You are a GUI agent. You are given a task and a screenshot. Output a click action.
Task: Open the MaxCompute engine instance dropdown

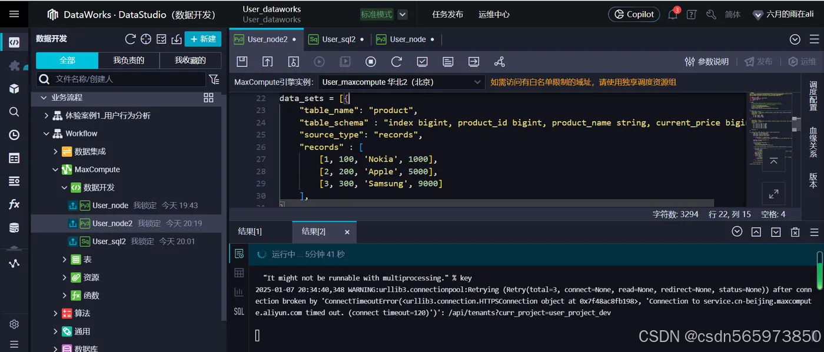[402, 82]
